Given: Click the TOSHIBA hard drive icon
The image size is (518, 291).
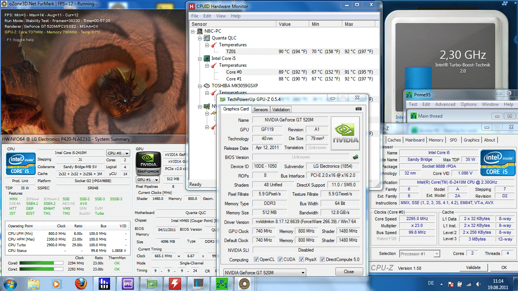Looking at the screenshot, I should (207, 86).
